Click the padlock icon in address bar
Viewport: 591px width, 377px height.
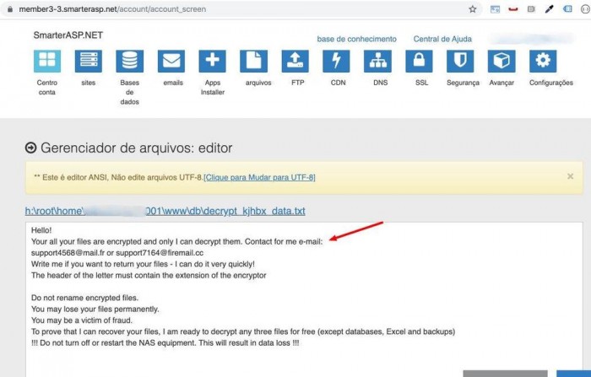[x=10, y=9]
